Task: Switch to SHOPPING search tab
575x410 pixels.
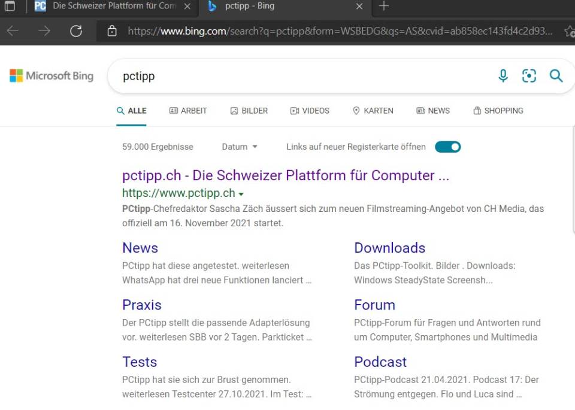Action: pyautogui.click(x=498, y=111)
